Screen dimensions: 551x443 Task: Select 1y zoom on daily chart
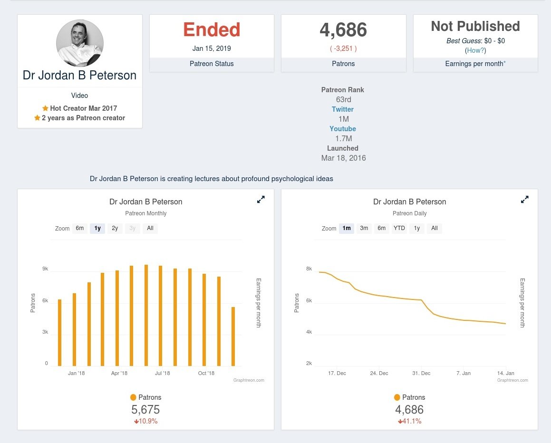pos(417,228)
